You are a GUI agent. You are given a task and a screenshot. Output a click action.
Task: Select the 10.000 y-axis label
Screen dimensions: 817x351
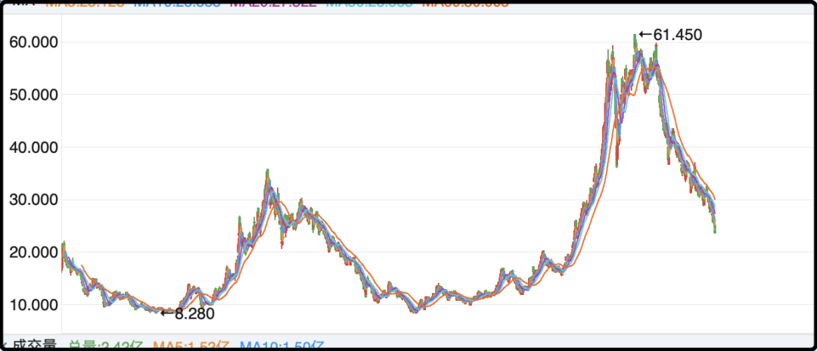(33, 305)
